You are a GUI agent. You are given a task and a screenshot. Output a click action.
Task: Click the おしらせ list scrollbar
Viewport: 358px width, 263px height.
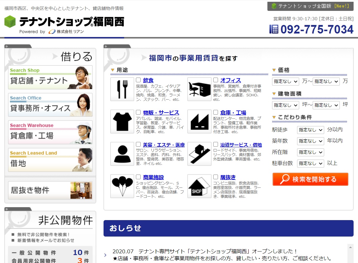[x=350, y=253]
